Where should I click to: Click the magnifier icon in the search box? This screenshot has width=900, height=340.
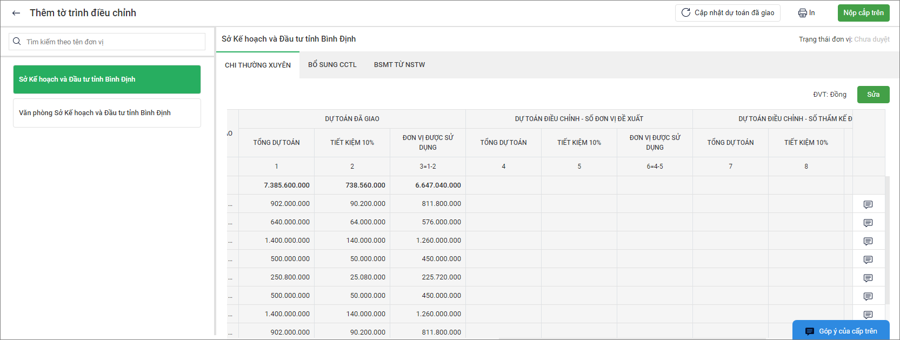pyautogui.click(x=17, y=42)
